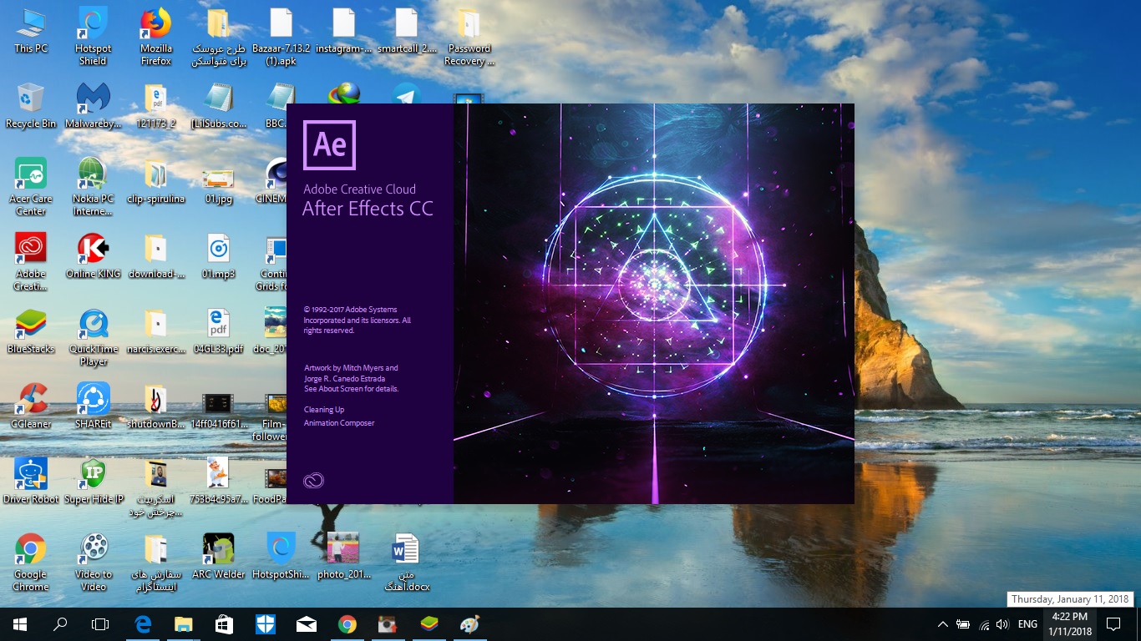Select the 121173_2 pdf file icon

point(155,106)
